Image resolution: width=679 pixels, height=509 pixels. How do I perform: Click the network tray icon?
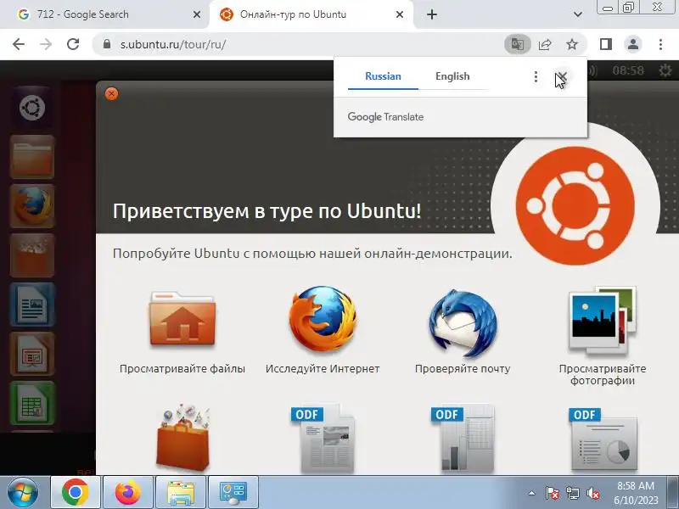(x=572, y=493)
